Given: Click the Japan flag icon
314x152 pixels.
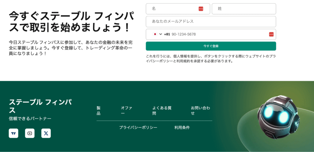Looking at the screenshot, I should pos(155,34).
